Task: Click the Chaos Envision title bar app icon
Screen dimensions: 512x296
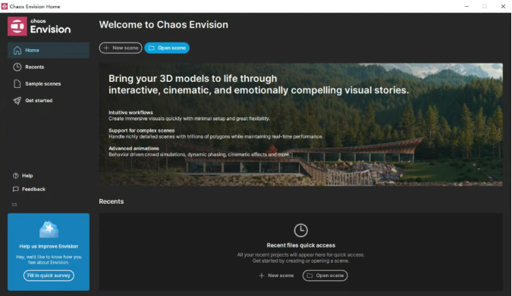Action: (5, 6)
